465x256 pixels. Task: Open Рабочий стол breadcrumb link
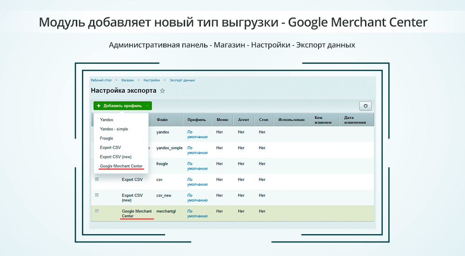(x=101, y=80)
